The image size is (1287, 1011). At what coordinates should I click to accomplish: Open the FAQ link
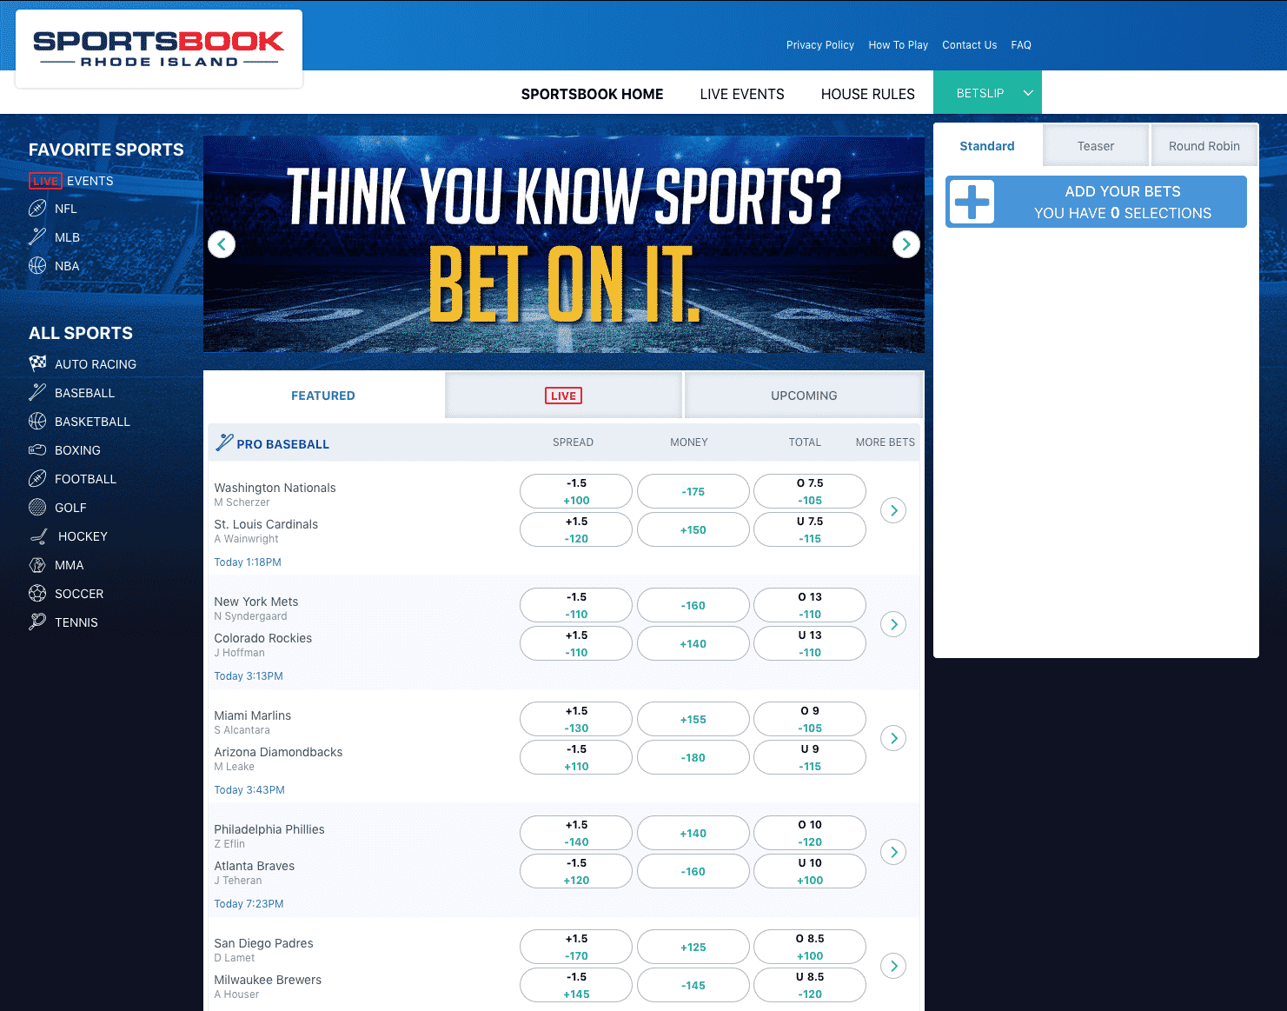[1021, 45]
